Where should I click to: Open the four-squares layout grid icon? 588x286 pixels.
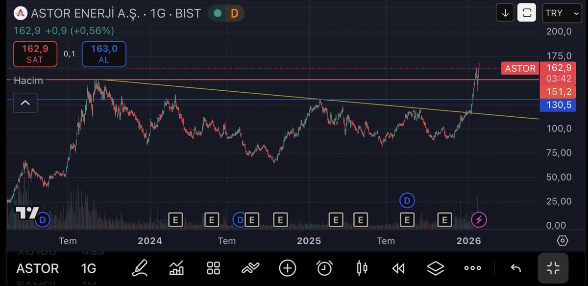point(213,268)
